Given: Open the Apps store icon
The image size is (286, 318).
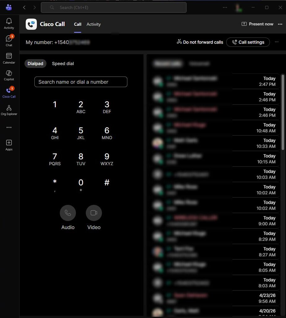Looking at the screenshot, I should (x=9, y=145).
